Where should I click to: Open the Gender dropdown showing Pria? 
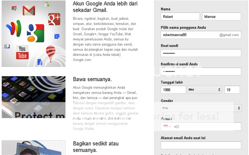[201, 108]
